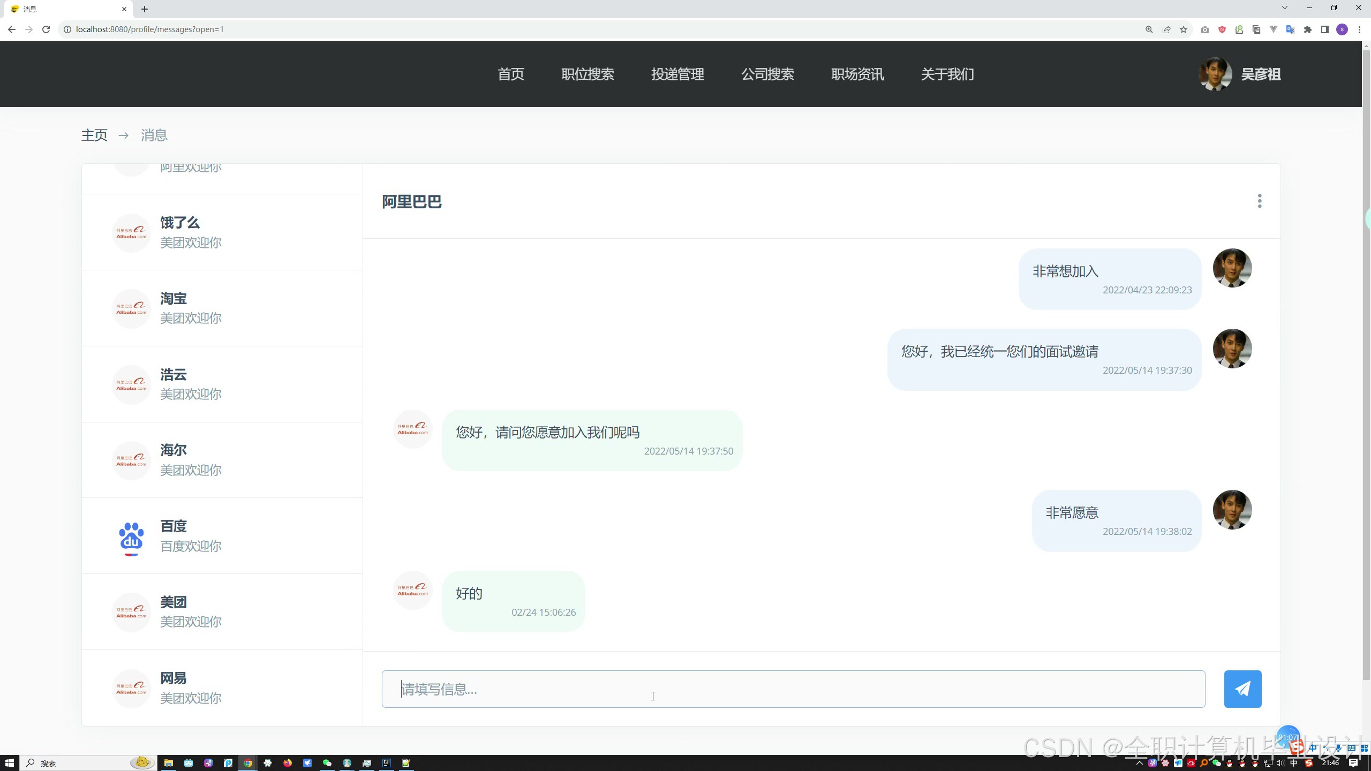Expand the tab search chevron at top
This screenshot has height=771, width=1371.
1284,8
